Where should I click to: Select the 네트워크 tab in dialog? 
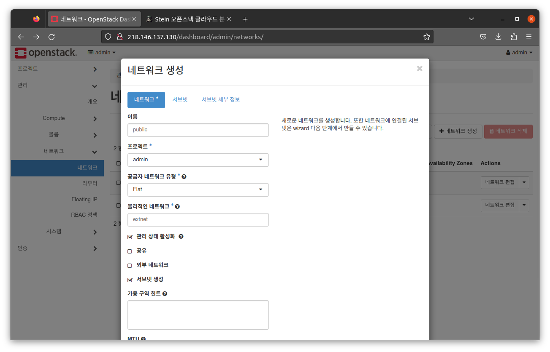tap(146, 100)
